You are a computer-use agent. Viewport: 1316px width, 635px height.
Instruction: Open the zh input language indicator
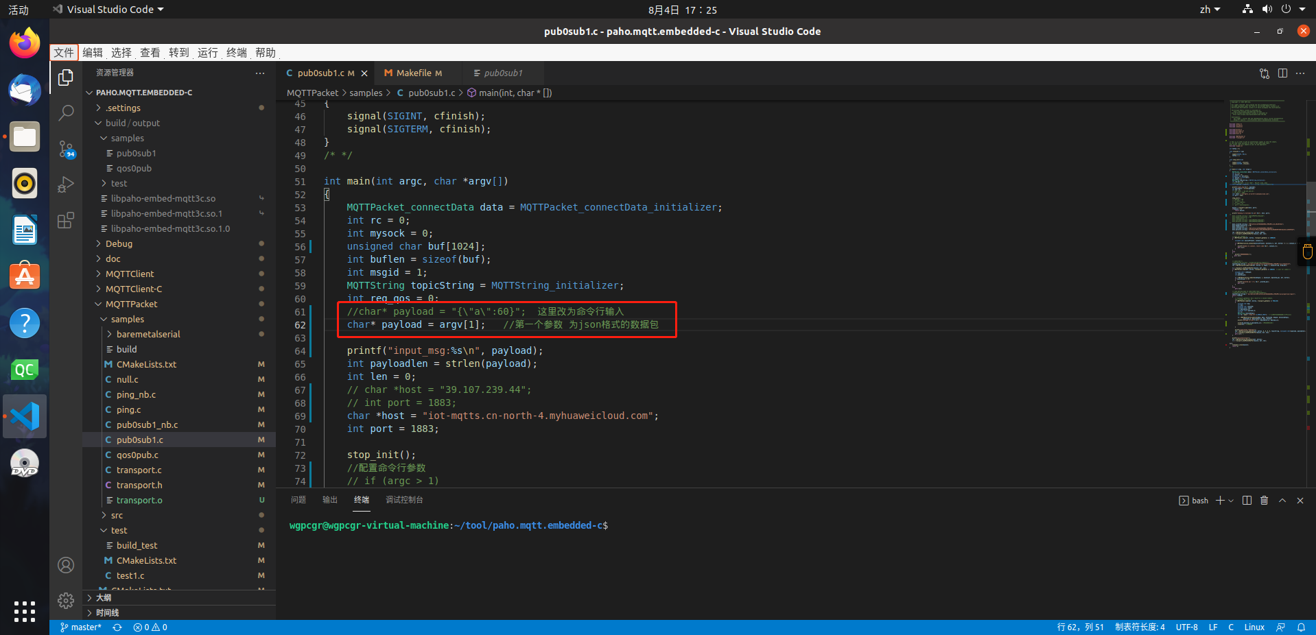1210,10
